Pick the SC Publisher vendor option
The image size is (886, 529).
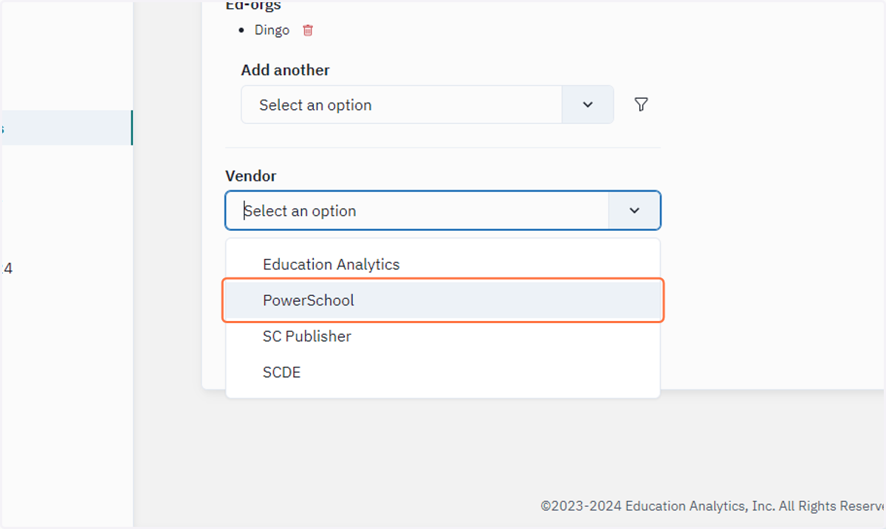[x=443, y=336]
